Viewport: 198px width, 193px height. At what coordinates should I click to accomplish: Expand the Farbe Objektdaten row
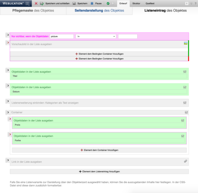10,134
